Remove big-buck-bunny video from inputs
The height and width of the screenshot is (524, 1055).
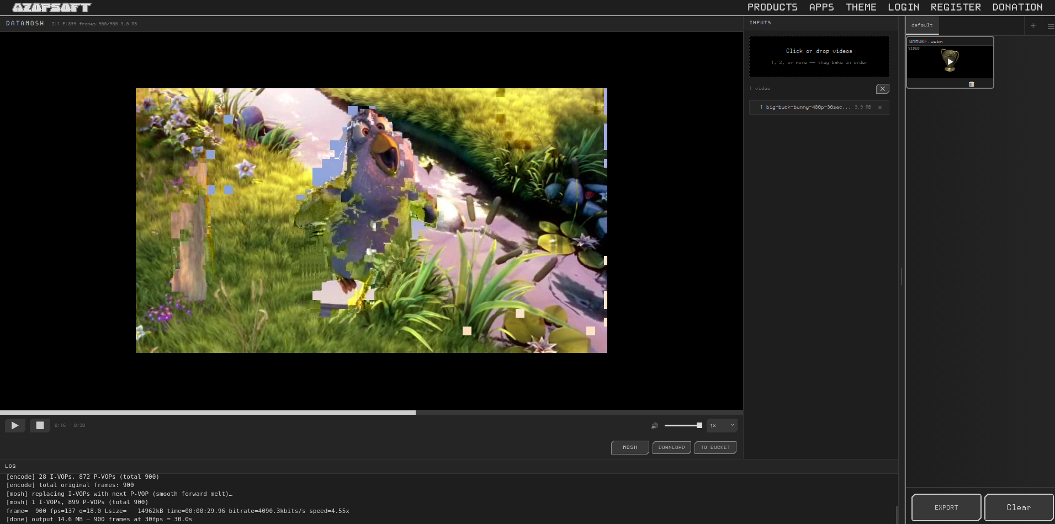tap(880, 108)
